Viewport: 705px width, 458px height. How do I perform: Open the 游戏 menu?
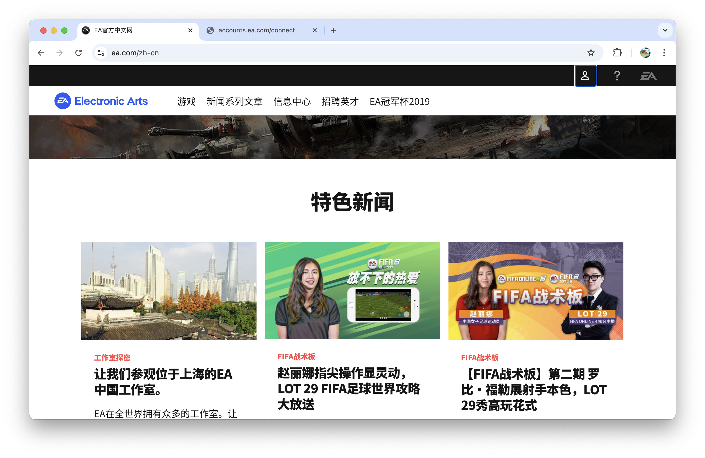186,102
